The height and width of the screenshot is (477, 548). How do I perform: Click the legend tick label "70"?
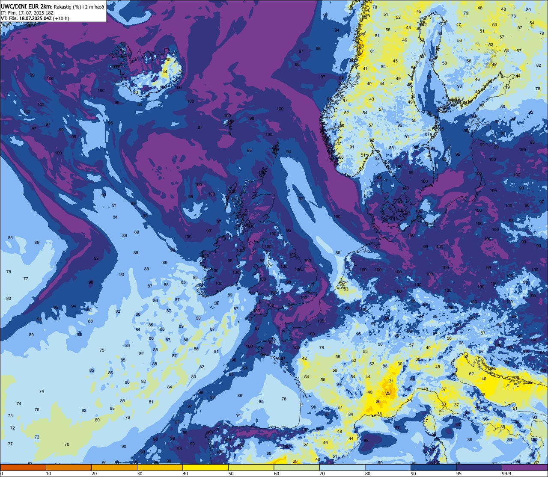point(322,474)
